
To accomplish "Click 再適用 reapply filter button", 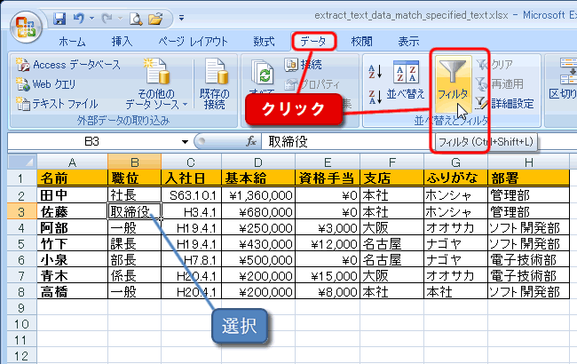I will click(x=500, y=84).
